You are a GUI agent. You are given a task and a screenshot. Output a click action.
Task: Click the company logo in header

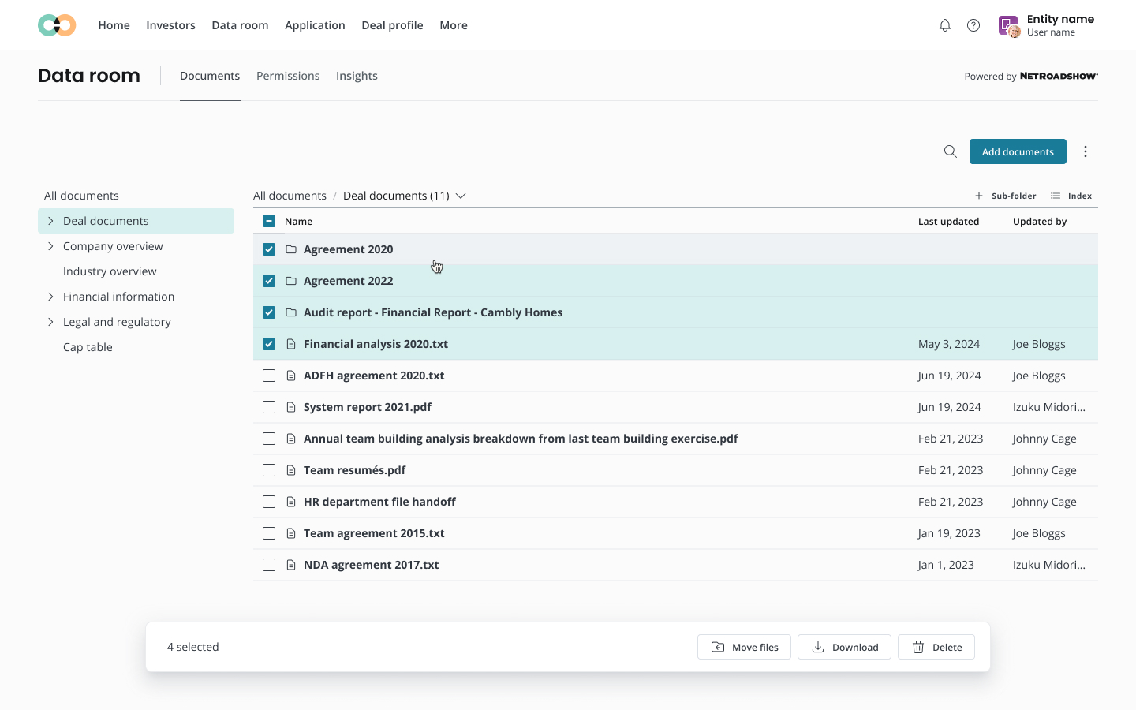pyautogui.click(x=57, y=25)
